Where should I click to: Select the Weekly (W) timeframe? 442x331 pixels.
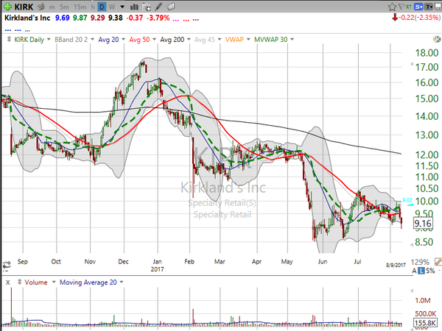point(112,7)
